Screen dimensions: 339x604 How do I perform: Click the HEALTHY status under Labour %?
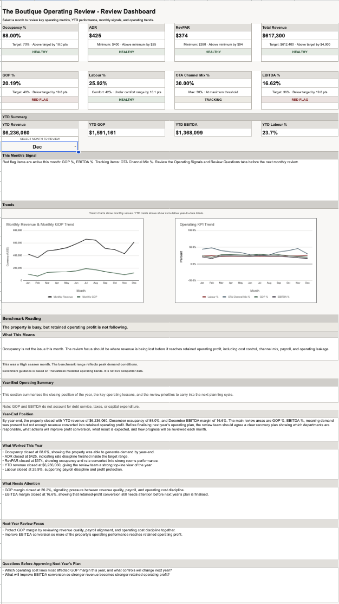click(x=127, y=99)
